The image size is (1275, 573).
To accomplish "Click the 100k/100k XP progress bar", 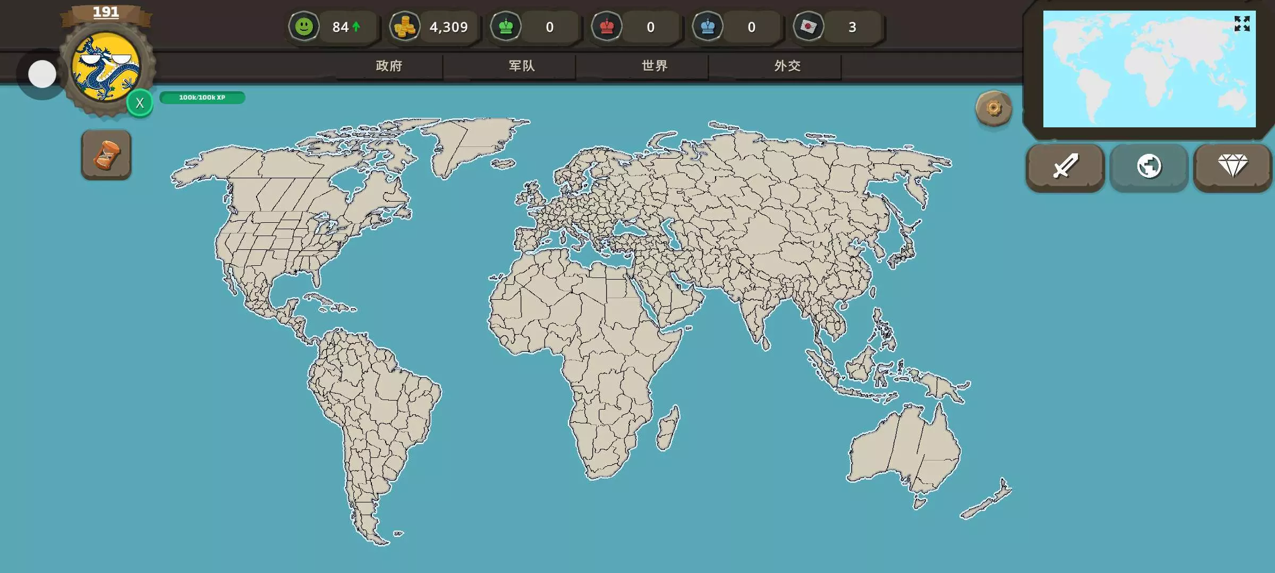I will [202, 98].
